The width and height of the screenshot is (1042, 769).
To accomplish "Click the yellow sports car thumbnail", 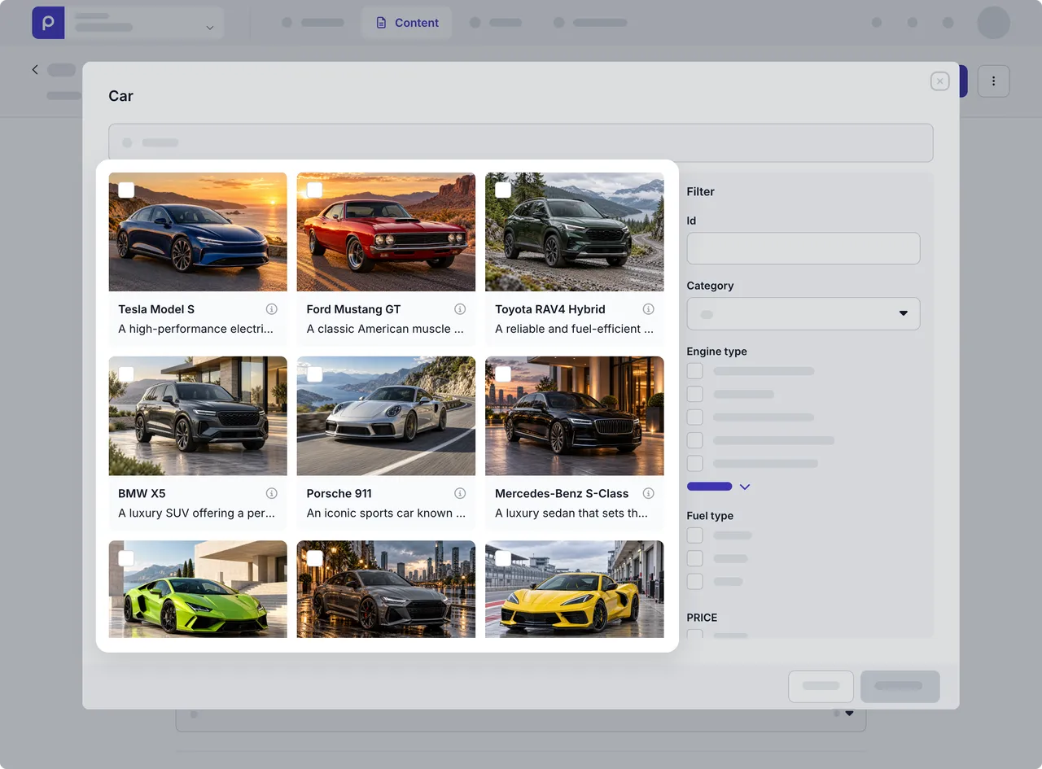I will tap(575, 589).
